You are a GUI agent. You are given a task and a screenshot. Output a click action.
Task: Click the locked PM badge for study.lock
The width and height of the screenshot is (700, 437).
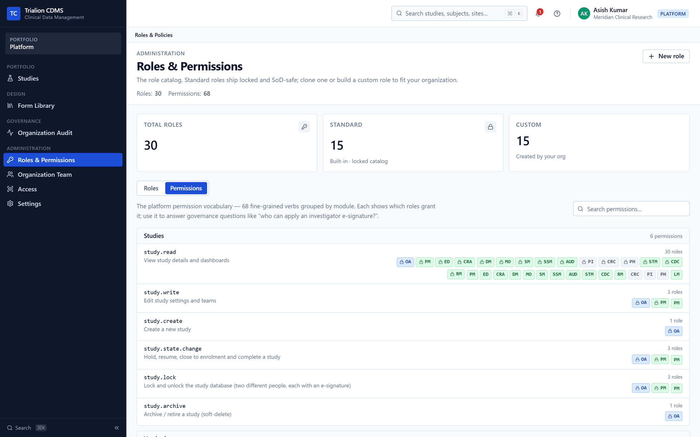pos(660,388)
